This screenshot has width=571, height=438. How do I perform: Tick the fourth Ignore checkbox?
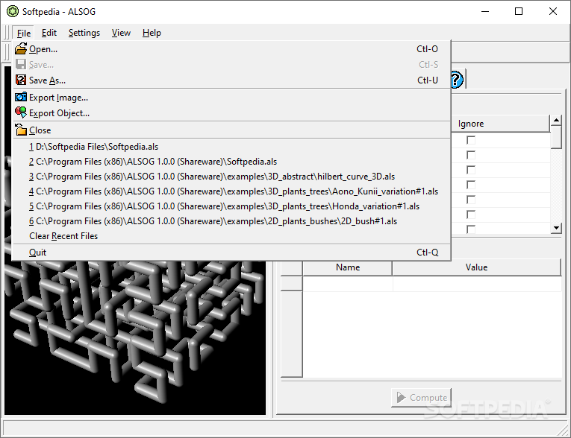click(471, 185)
